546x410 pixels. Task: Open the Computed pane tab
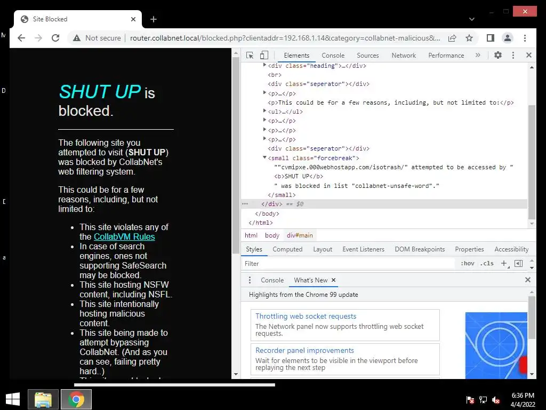click(x=287, y=249)
